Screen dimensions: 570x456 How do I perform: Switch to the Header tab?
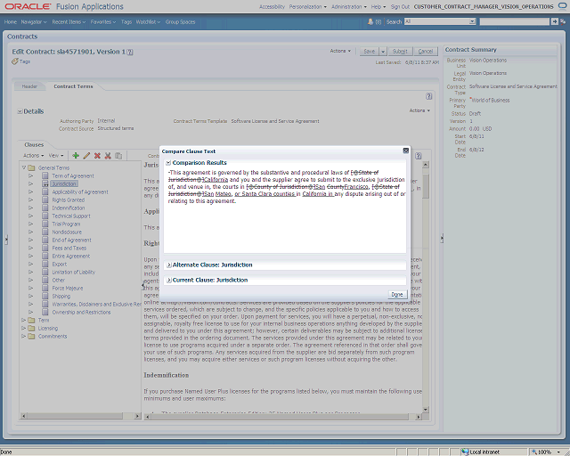click(x=29, y=86)
